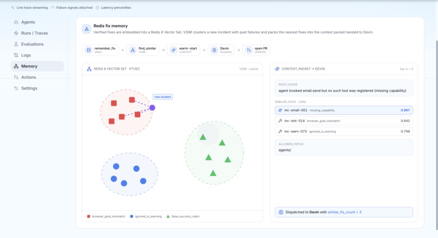
Task: Click the Latency percentiles label
Action: tap(116, 8)
